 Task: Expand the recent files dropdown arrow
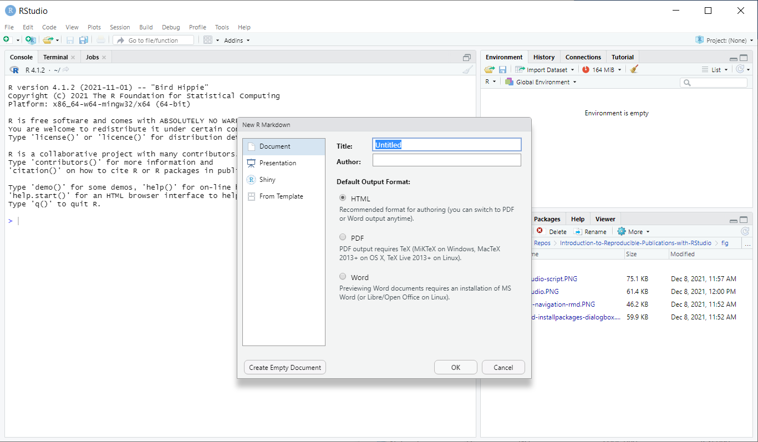click(57, 40)
